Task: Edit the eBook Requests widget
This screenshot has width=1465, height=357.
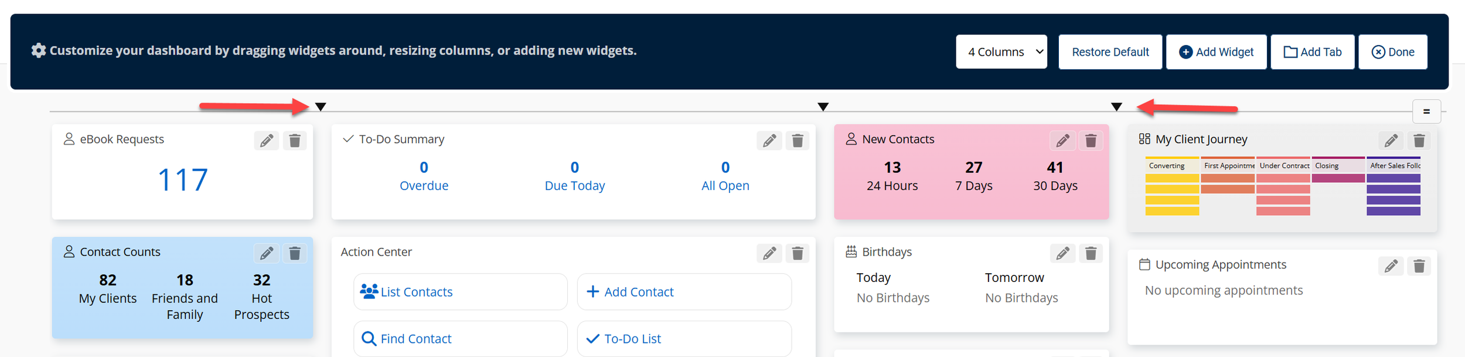Action: tap(267, 141)
